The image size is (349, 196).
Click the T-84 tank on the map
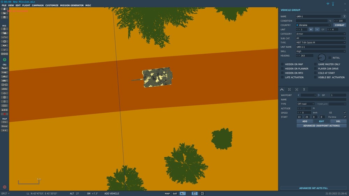point(157,77)
